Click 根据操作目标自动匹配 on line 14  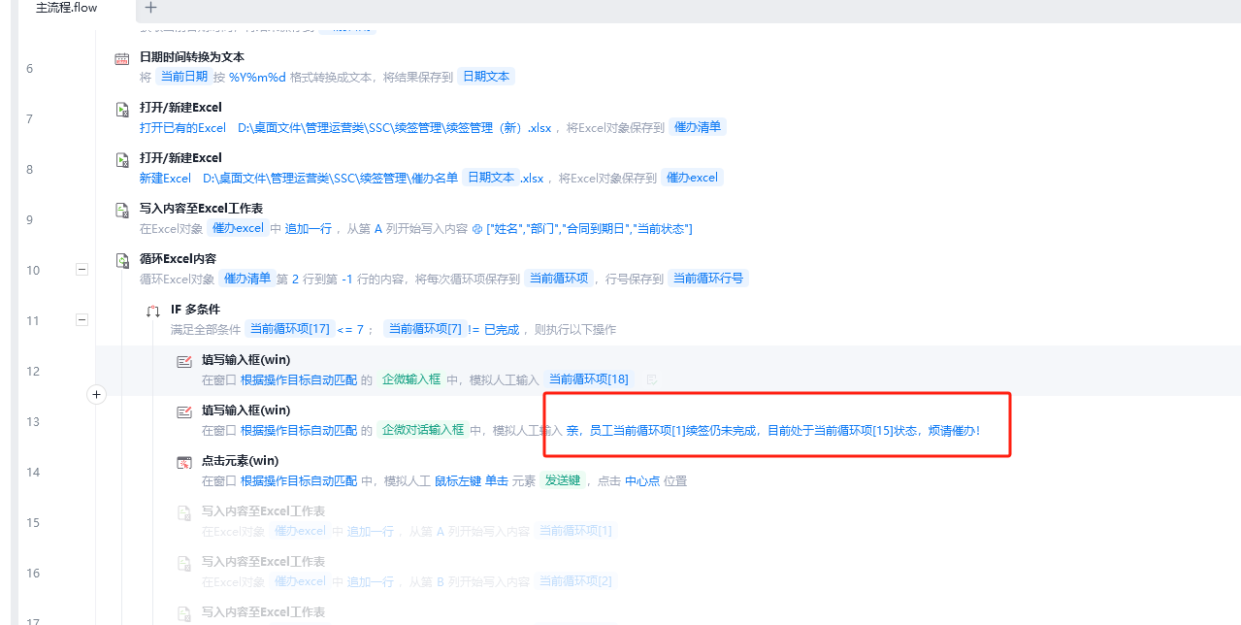[x=299, y=480]
